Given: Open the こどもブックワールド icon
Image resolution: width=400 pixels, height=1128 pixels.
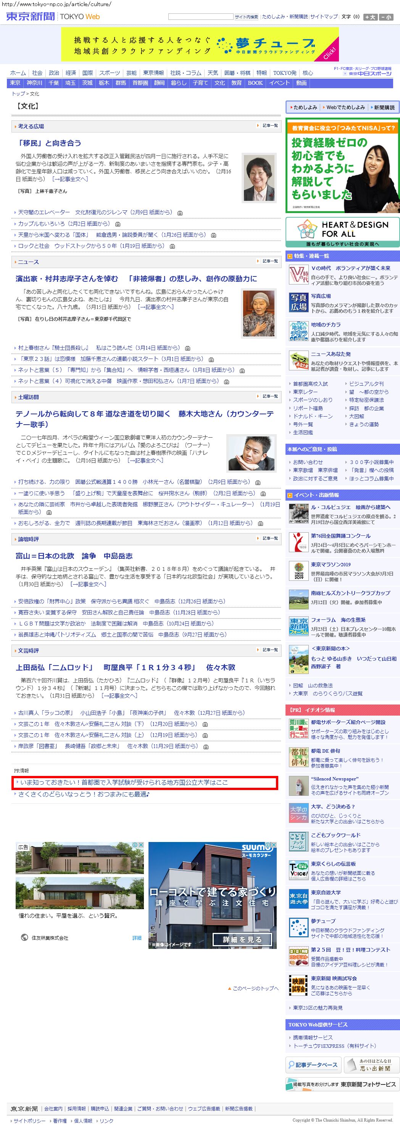Looking at the screenshot, I should pos(298,842).
